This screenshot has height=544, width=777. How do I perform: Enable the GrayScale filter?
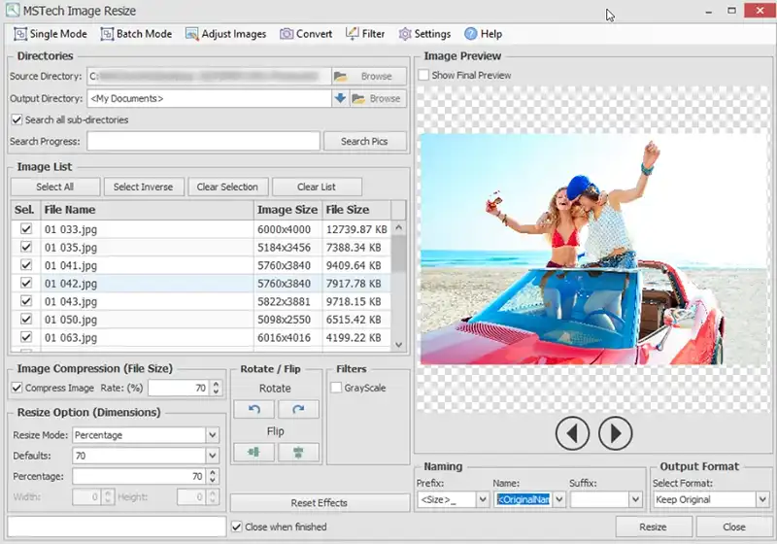pos(336,388)
